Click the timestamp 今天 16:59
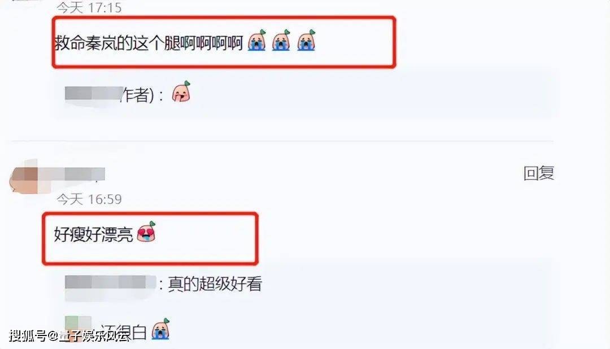The height and width of the screenshot is (349, 610). [89, 199]
